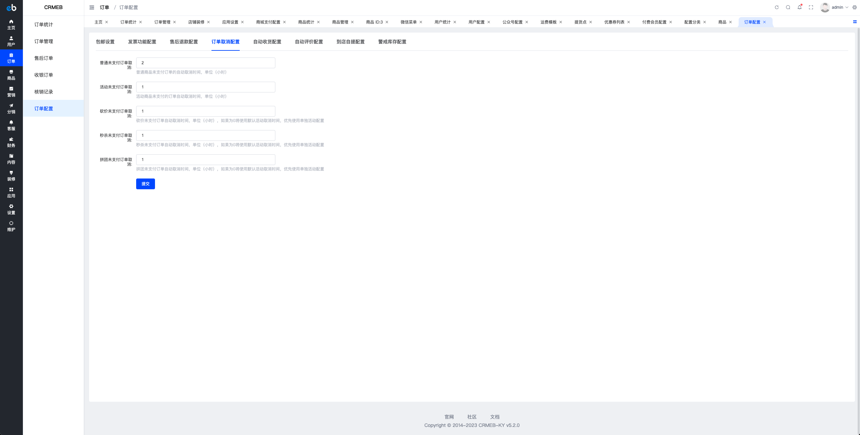Submit with the 提交 button
This screenshot has height=435, width=860.
click(x=145, y=184)
